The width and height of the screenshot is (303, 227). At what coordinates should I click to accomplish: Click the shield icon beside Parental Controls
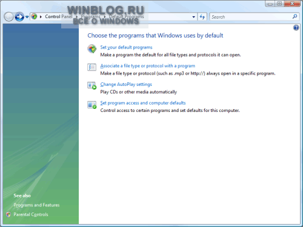[8, 214]
